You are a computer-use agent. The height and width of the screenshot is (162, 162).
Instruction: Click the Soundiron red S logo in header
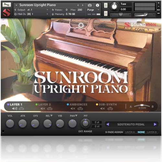coord(7,13)
